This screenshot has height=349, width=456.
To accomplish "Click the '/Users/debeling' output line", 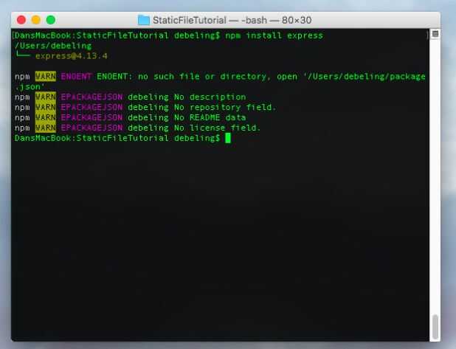I will click(53, 46).
